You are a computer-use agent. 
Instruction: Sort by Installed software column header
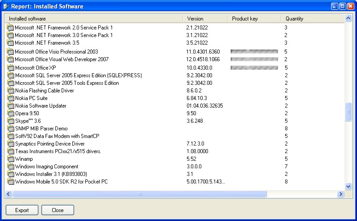pos(94,19)
